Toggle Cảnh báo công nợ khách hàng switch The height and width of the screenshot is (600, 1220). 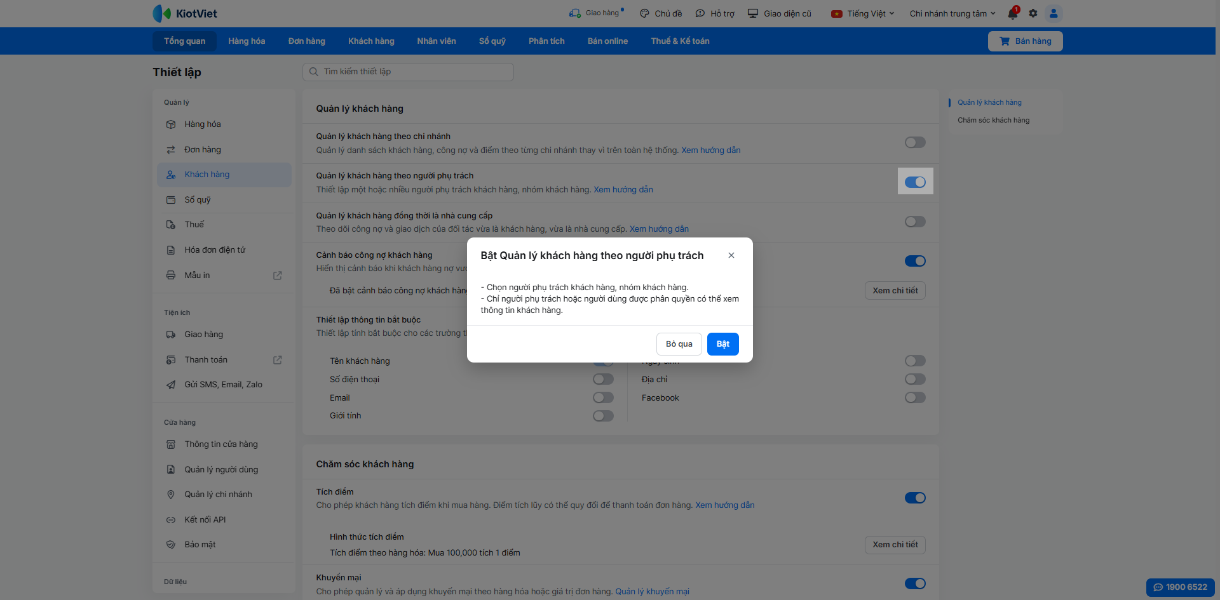click(x=915, y=261)
